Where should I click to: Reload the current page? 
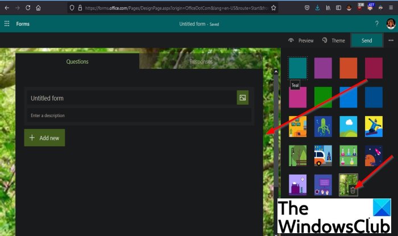(28, 8)
